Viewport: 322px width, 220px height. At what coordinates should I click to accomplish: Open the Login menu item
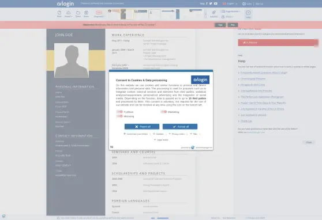point(247,3)
